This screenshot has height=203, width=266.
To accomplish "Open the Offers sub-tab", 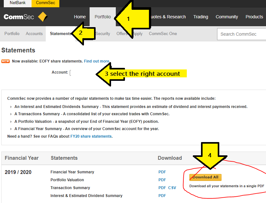I will tap(122, 33).
